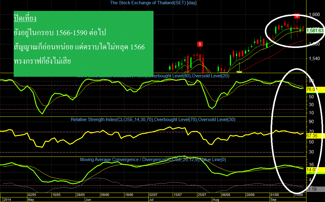
Task: Click the 09/06 date label on time axis
Action: [105, 195]
